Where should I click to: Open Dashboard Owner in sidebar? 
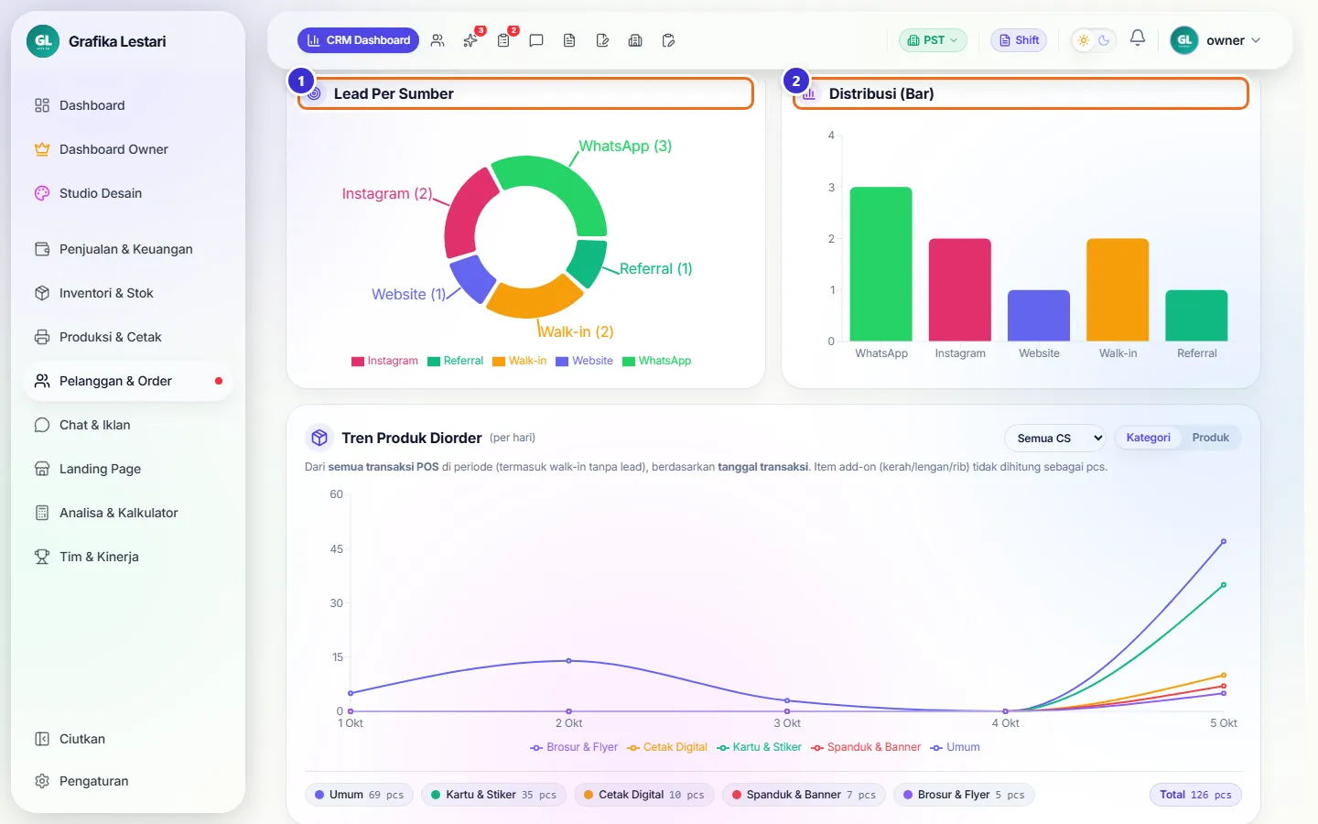[128, 149]
